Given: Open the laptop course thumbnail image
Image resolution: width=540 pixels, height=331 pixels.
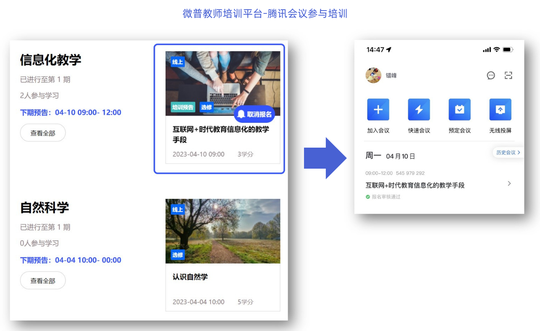Looking at the screenshot, I should coord(223,83).
